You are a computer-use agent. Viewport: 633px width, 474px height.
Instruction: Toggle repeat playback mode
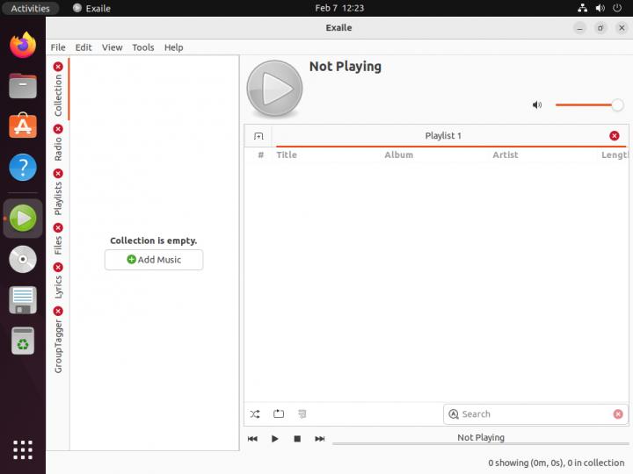click(x=279, y=413)
